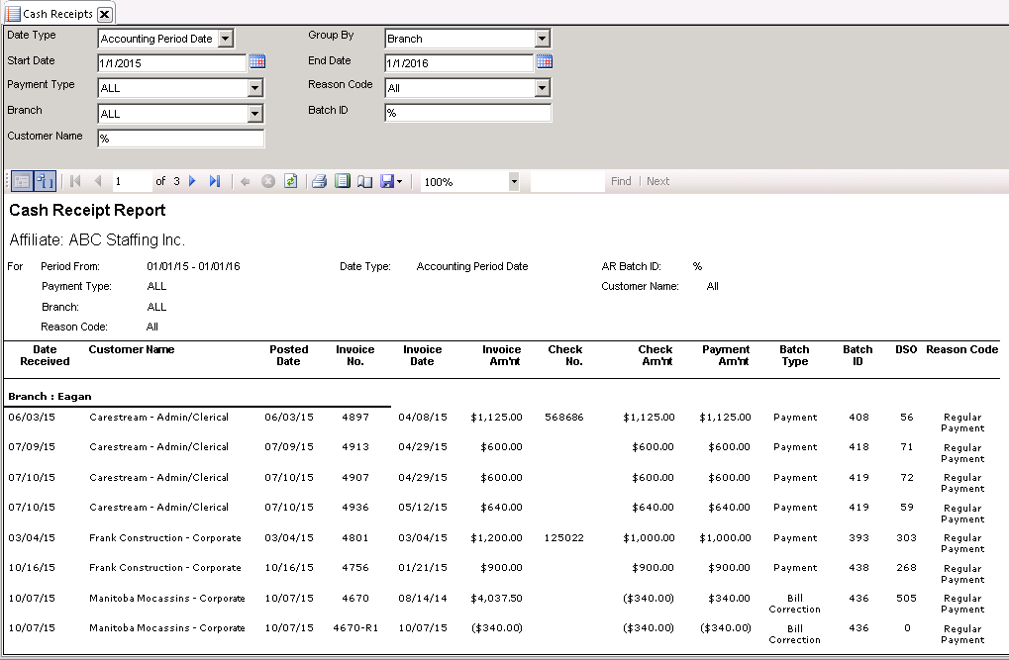The width and height of the screenshot is (1009, 660).
Task: Click invoice number 4897
Action: tap(355, 417)
